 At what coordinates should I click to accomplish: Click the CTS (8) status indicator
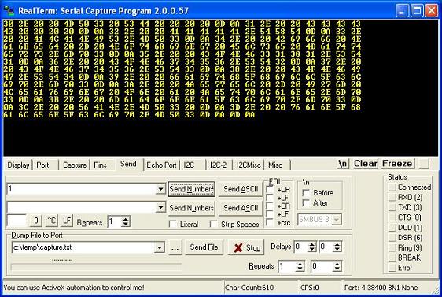(392, 217)
